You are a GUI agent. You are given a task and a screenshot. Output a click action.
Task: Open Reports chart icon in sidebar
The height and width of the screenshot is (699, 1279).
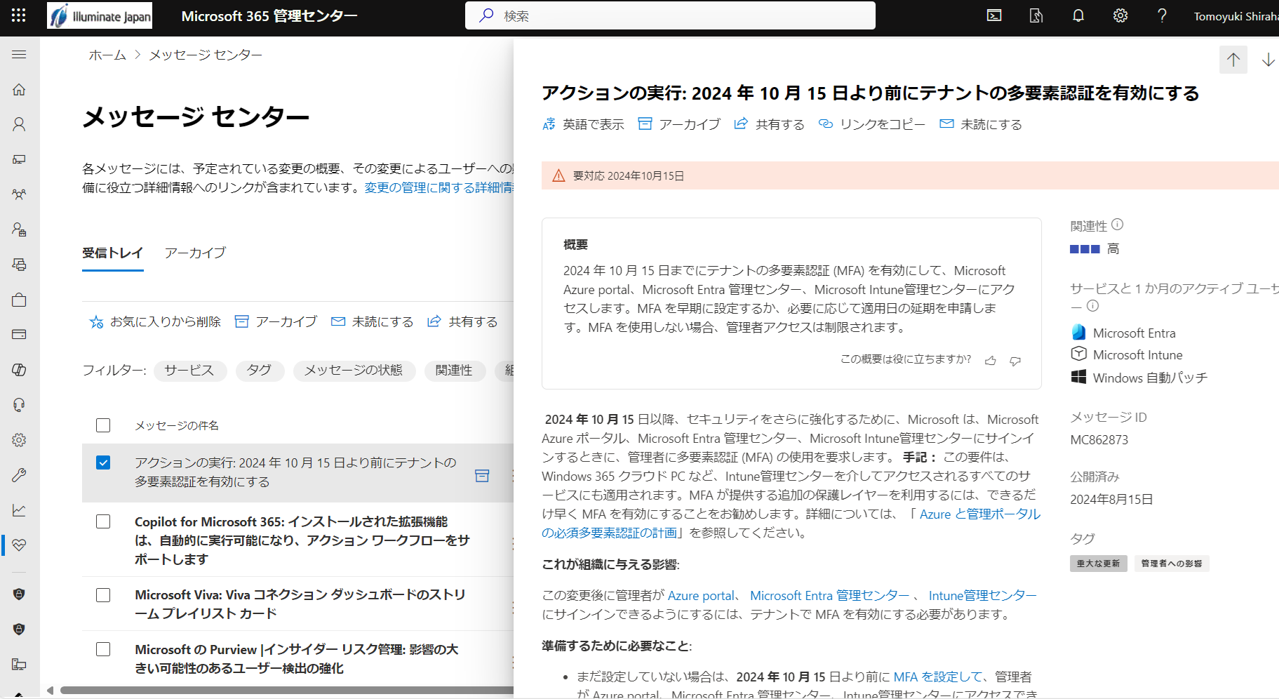[x=19, y=510]
